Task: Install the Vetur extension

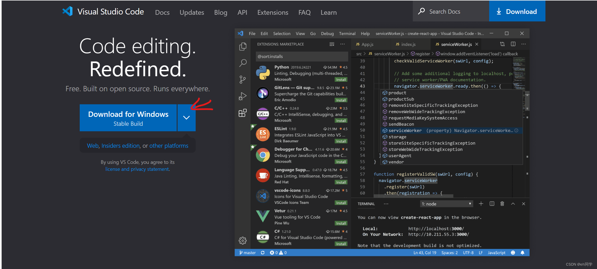Action: [x=341, y=223]
